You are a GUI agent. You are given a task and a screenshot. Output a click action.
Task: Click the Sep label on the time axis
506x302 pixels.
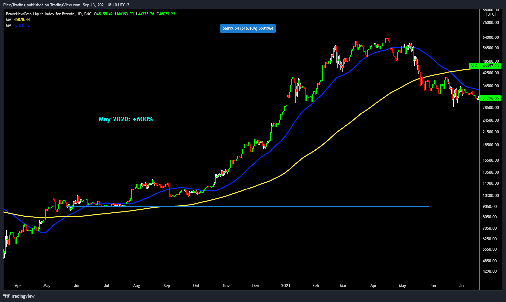(x=167, y=286)
